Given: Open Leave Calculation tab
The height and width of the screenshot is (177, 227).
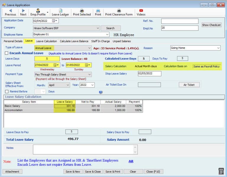Looking at the screenshot, I should (x=46, y=41).
